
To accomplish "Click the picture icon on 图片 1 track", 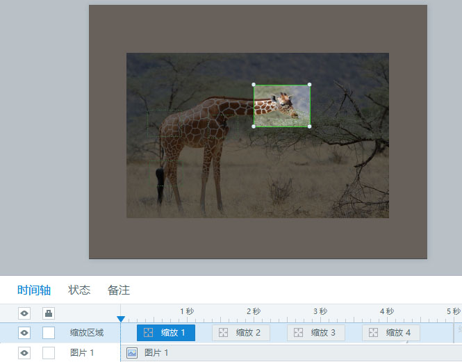I will point(132,353).
